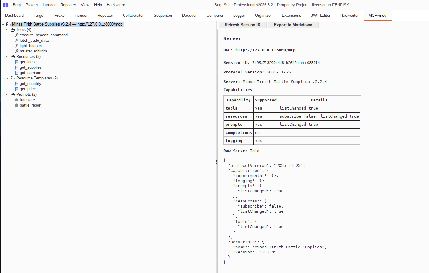Click the resource icon beside get_logs
This screenshot has width=429, height=273.
coord(16,62)
